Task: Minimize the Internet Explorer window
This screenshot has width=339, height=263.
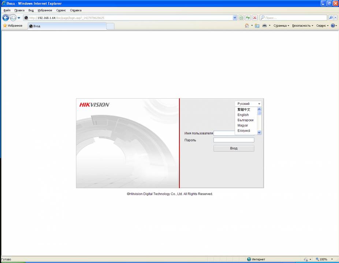Action: 323,3
